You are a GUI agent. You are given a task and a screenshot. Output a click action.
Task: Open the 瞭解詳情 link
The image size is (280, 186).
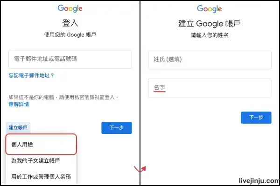pos(19,104)
